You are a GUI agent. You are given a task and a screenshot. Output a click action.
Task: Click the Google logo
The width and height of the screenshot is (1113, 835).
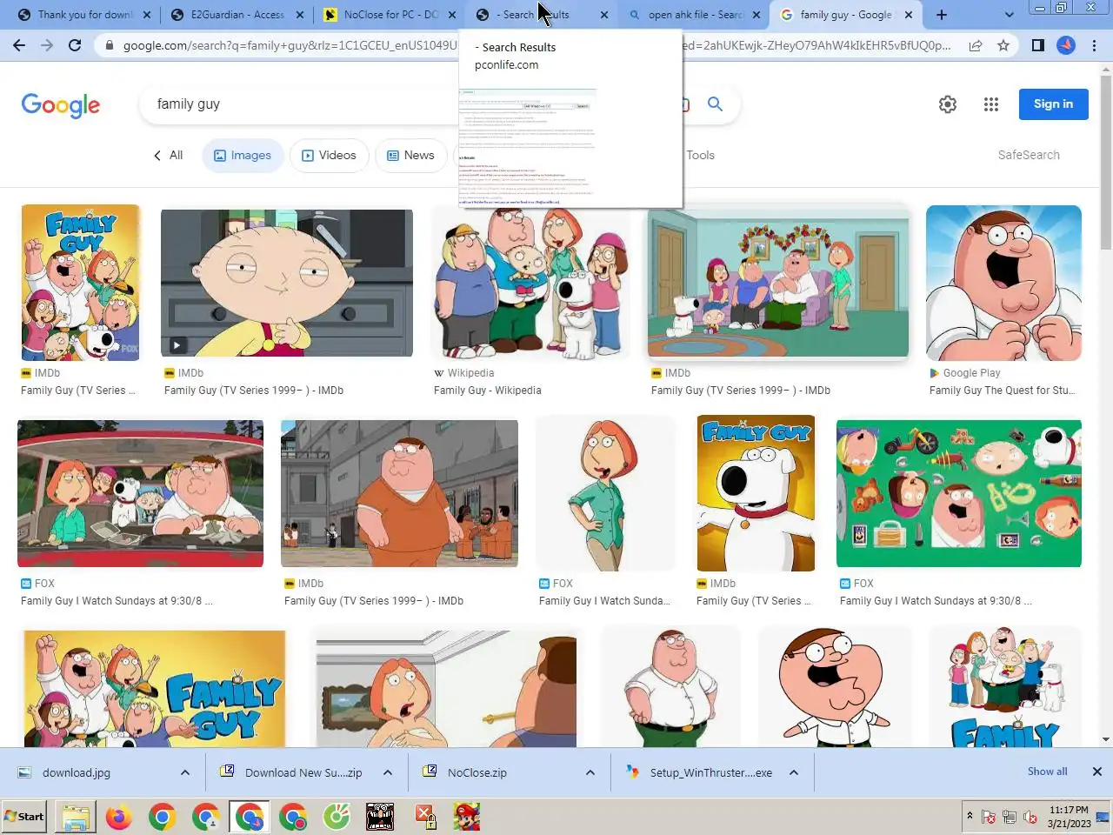(x=61, y=105)
